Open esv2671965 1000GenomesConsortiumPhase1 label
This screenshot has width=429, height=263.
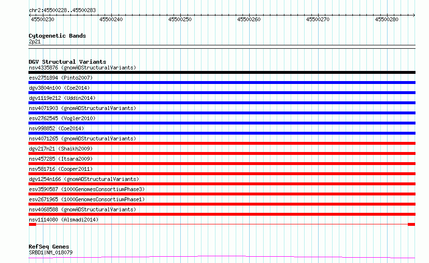[87, 199]
